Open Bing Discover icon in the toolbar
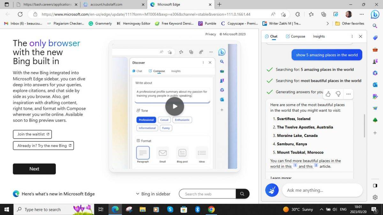This screenshot has width=383, height=215. (375, 14)
